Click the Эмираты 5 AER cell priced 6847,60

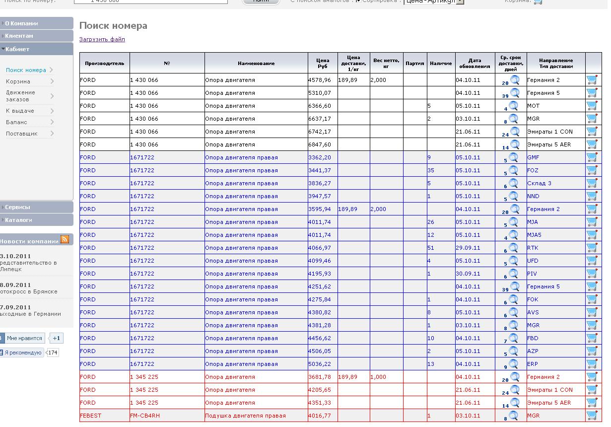point(556,144)
